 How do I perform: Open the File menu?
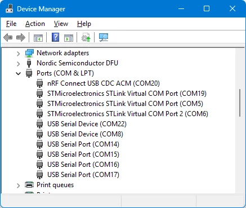pyautogui.click(x=11, y=24)
